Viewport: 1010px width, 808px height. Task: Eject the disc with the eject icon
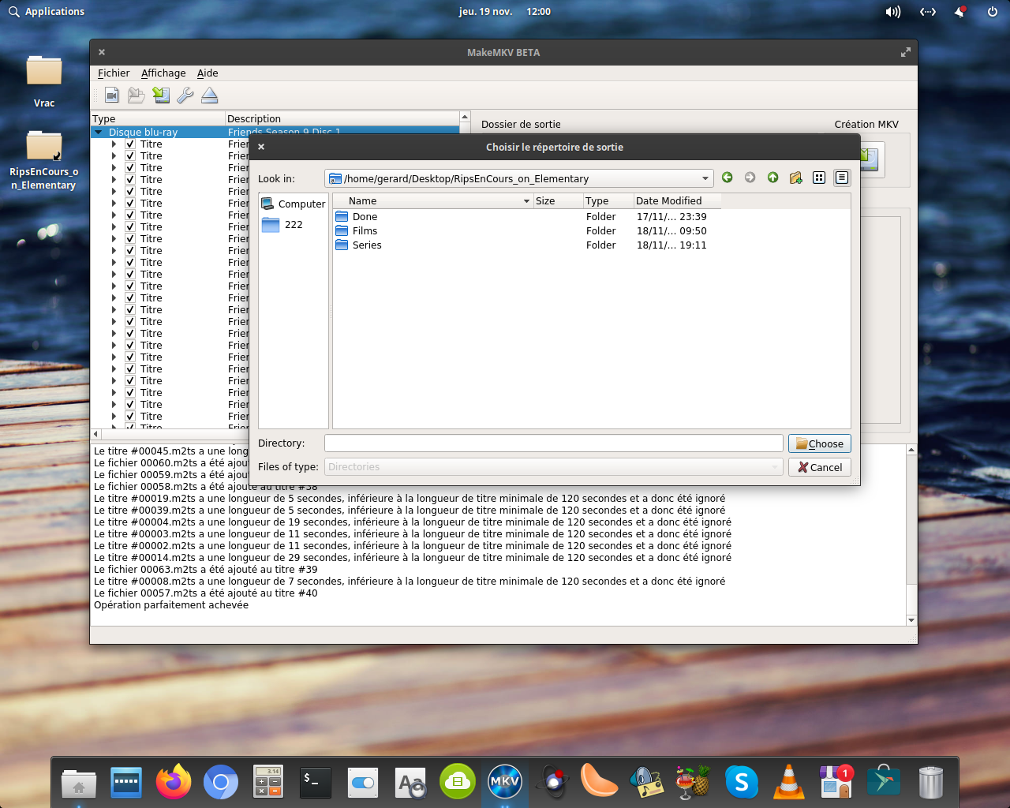tap(210, 95)
